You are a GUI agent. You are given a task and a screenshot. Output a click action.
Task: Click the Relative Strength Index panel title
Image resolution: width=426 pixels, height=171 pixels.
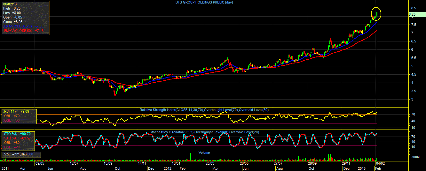click(204, 110)
